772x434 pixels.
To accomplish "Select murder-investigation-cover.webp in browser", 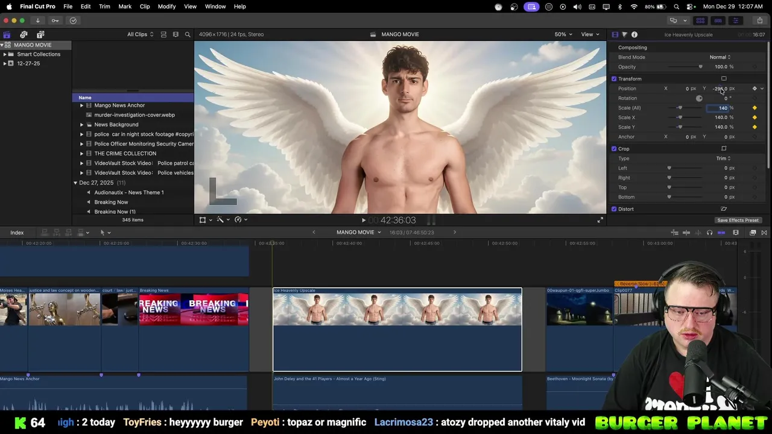I will point(134,115).
